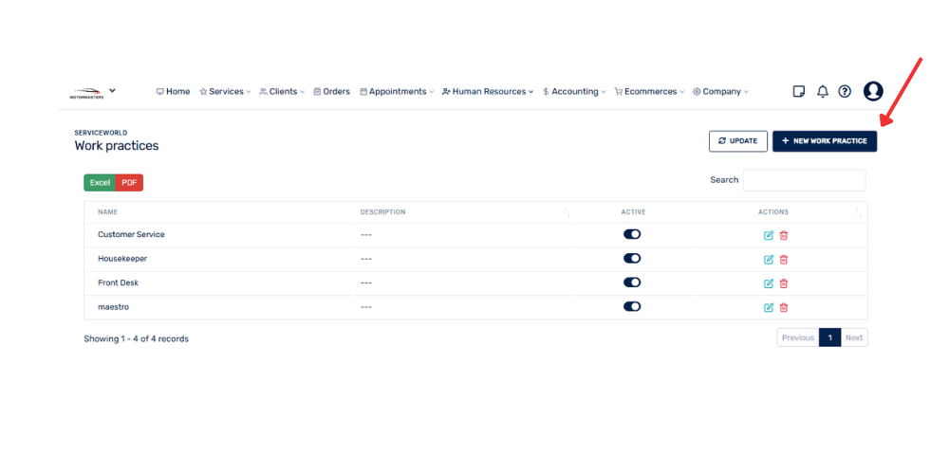Screen dimensions: 949x474
Task: Open the help question mark icon
Action: [x=845, y=92]
